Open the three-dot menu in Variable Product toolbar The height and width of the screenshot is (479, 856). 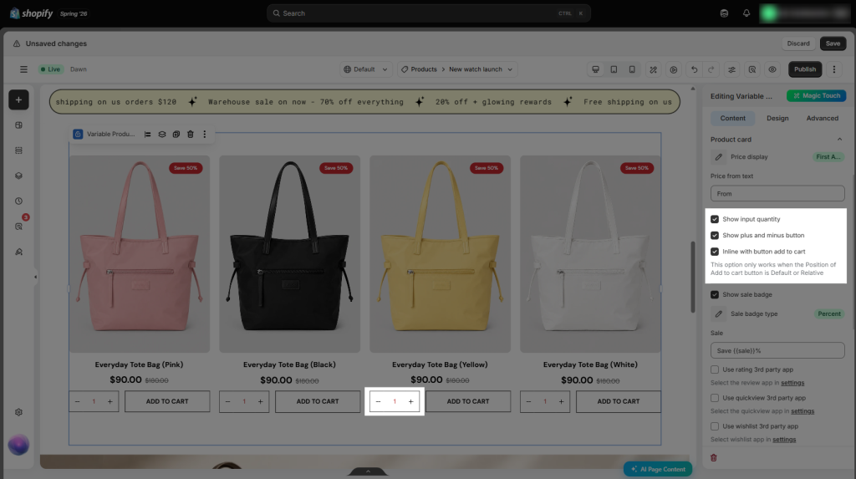pos(205,134)
